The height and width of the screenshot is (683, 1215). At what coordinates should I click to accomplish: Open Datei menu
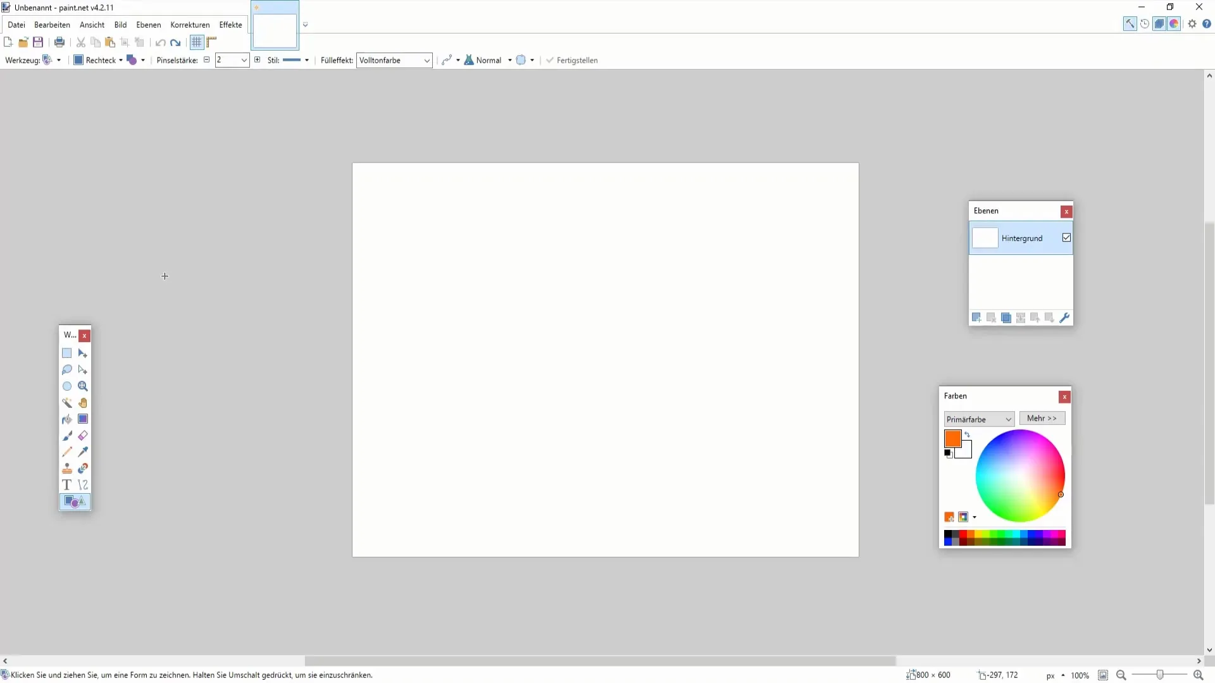click(x=16, y=25)
